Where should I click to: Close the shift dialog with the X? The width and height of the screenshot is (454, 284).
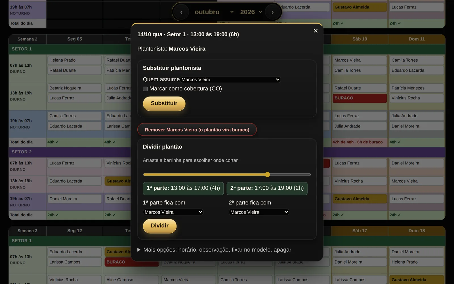click(316, 31)
